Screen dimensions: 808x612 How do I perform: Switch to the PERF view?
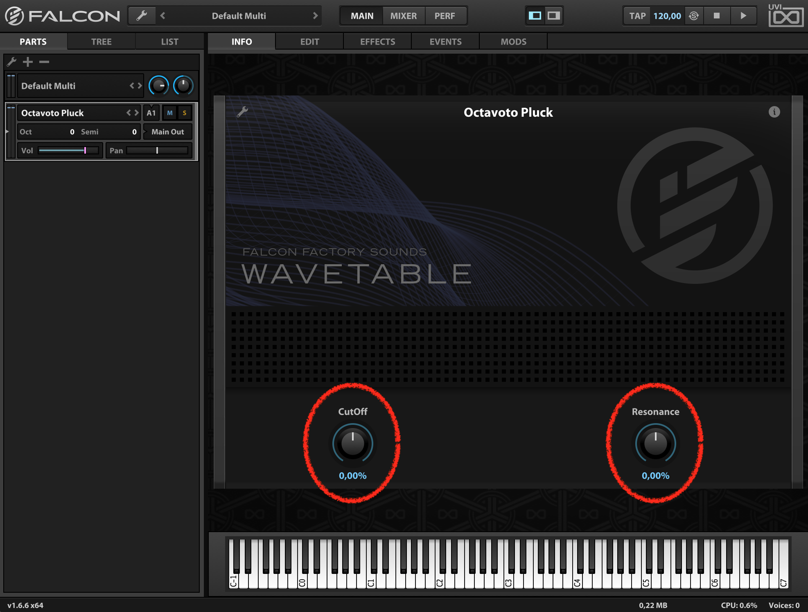[x=445, y=16]
